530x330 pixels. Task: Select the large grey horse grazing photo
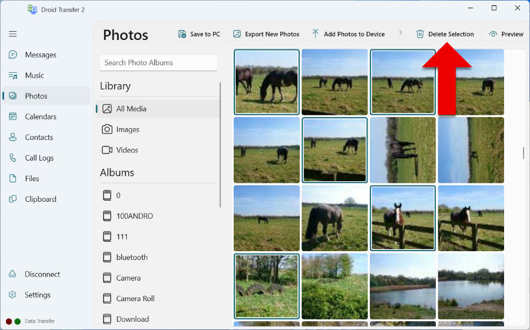tap(334, 218)
